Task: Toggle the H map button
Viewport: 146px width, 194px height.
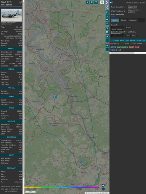Action: 92,2
